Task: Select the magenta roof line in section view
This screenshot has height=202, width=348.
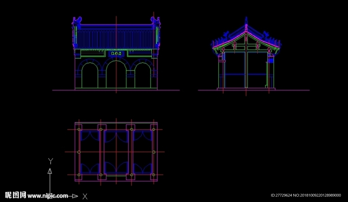Action: 246,40
